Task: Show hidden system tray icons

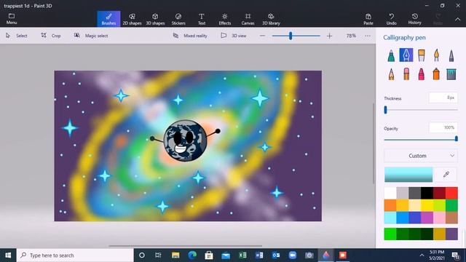Action: coord(422,255)
